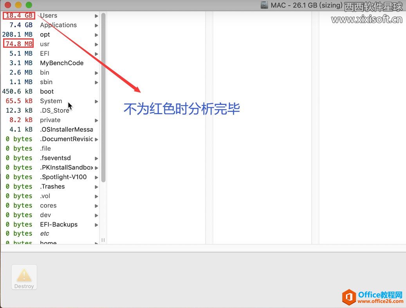Expand the System folder arrow
The width and height of the screenshot is (406, 308).
click(x=96, y=101)
